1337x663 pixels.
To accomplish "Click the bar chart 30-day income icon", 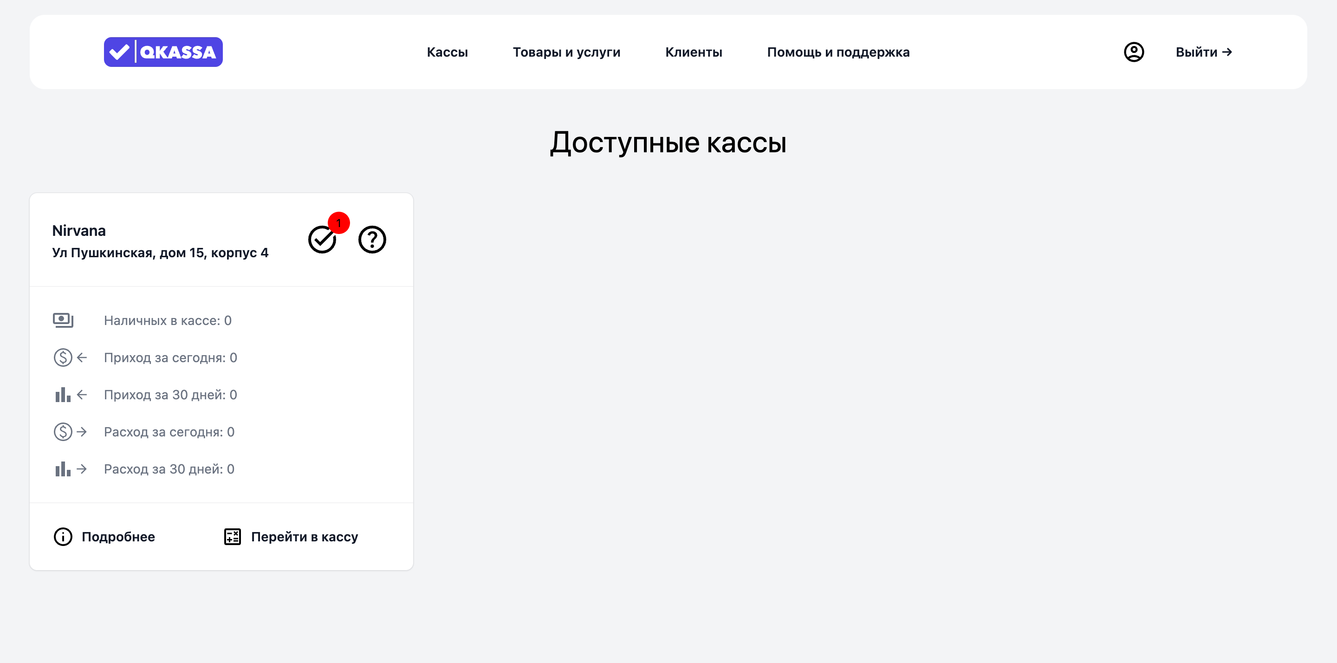I will tap(63, 395).
